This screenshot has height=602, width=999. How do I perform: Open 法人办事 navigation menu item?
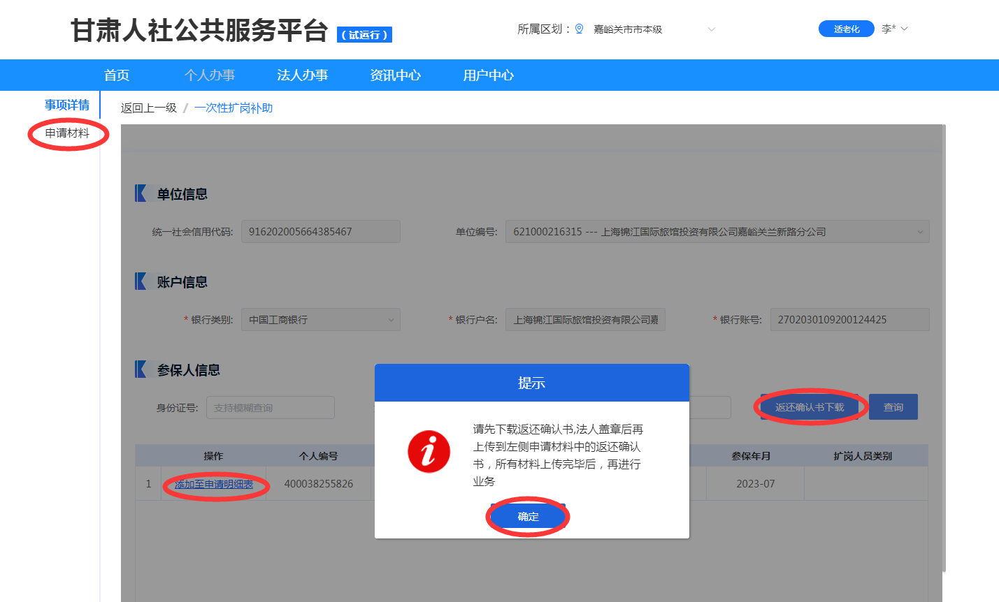302,75
